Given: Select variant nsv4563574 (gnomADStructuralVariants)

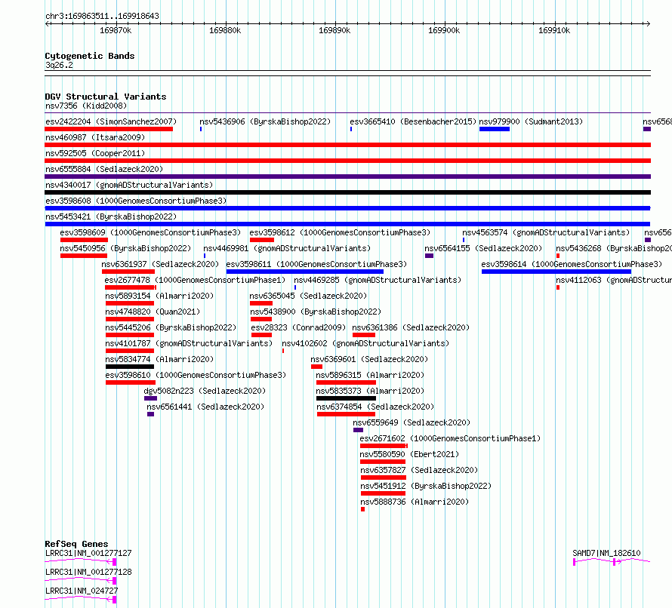Looking at the screenshot, I should [x=546, y=232].
